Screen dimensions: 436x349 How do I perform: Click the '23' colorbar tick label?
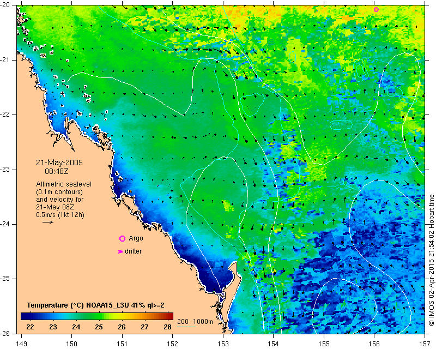pyautogui.click(x=53, y=327)
